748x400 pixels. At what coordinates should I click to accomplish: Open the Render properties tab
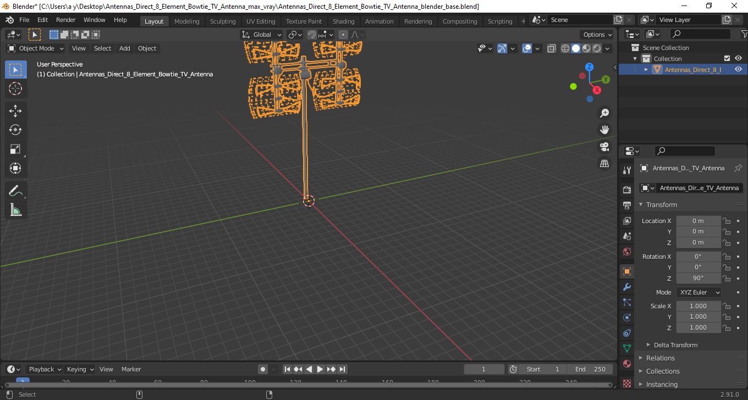pyautogui.click(x=627, y=190)
